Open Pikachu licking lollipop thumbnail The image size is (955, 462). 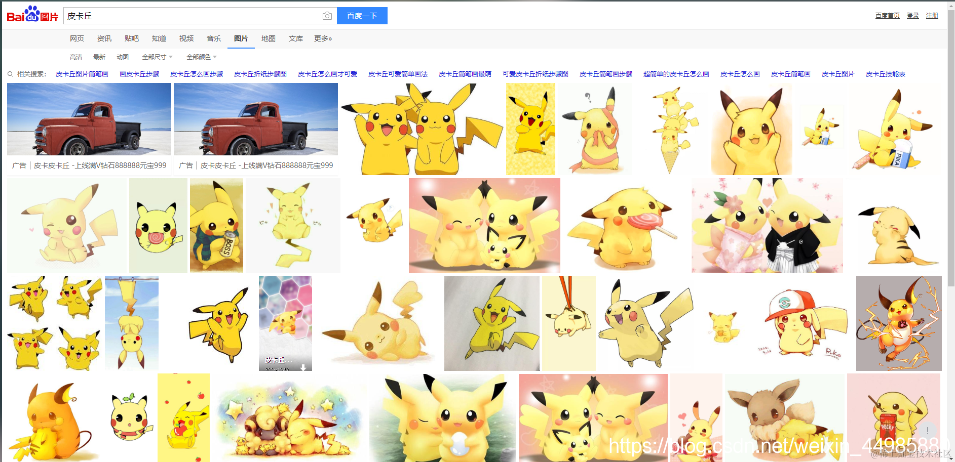tap(626, 226)
